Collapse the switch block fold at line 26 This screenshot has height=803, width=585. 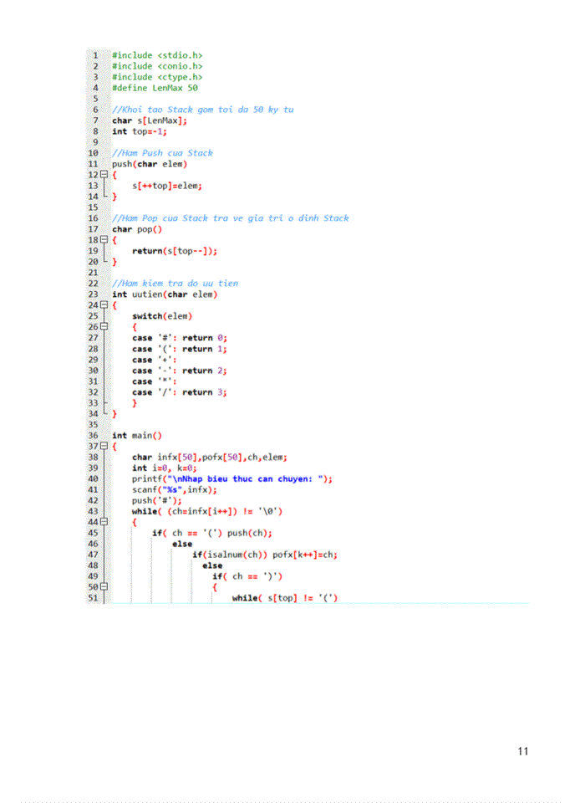point(104,327)
